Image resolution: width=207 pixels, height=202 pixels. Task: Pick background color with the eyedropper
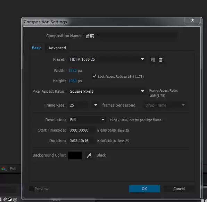tap(89, 155)
